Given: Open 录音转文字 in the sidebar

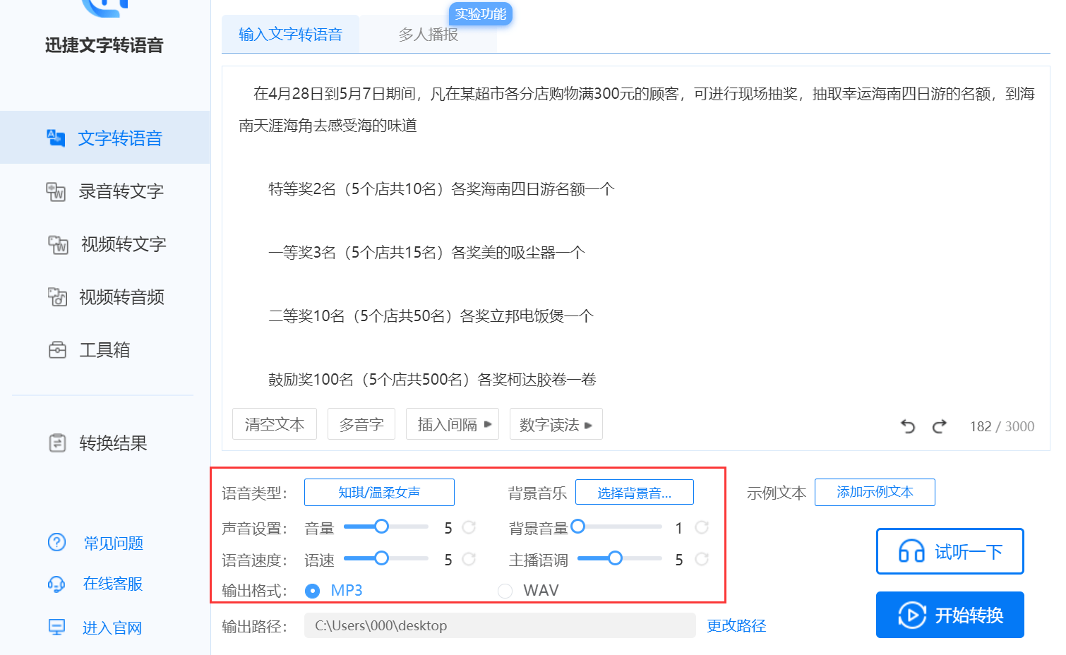Looking at the screenshot, I should tap(104, 191).
